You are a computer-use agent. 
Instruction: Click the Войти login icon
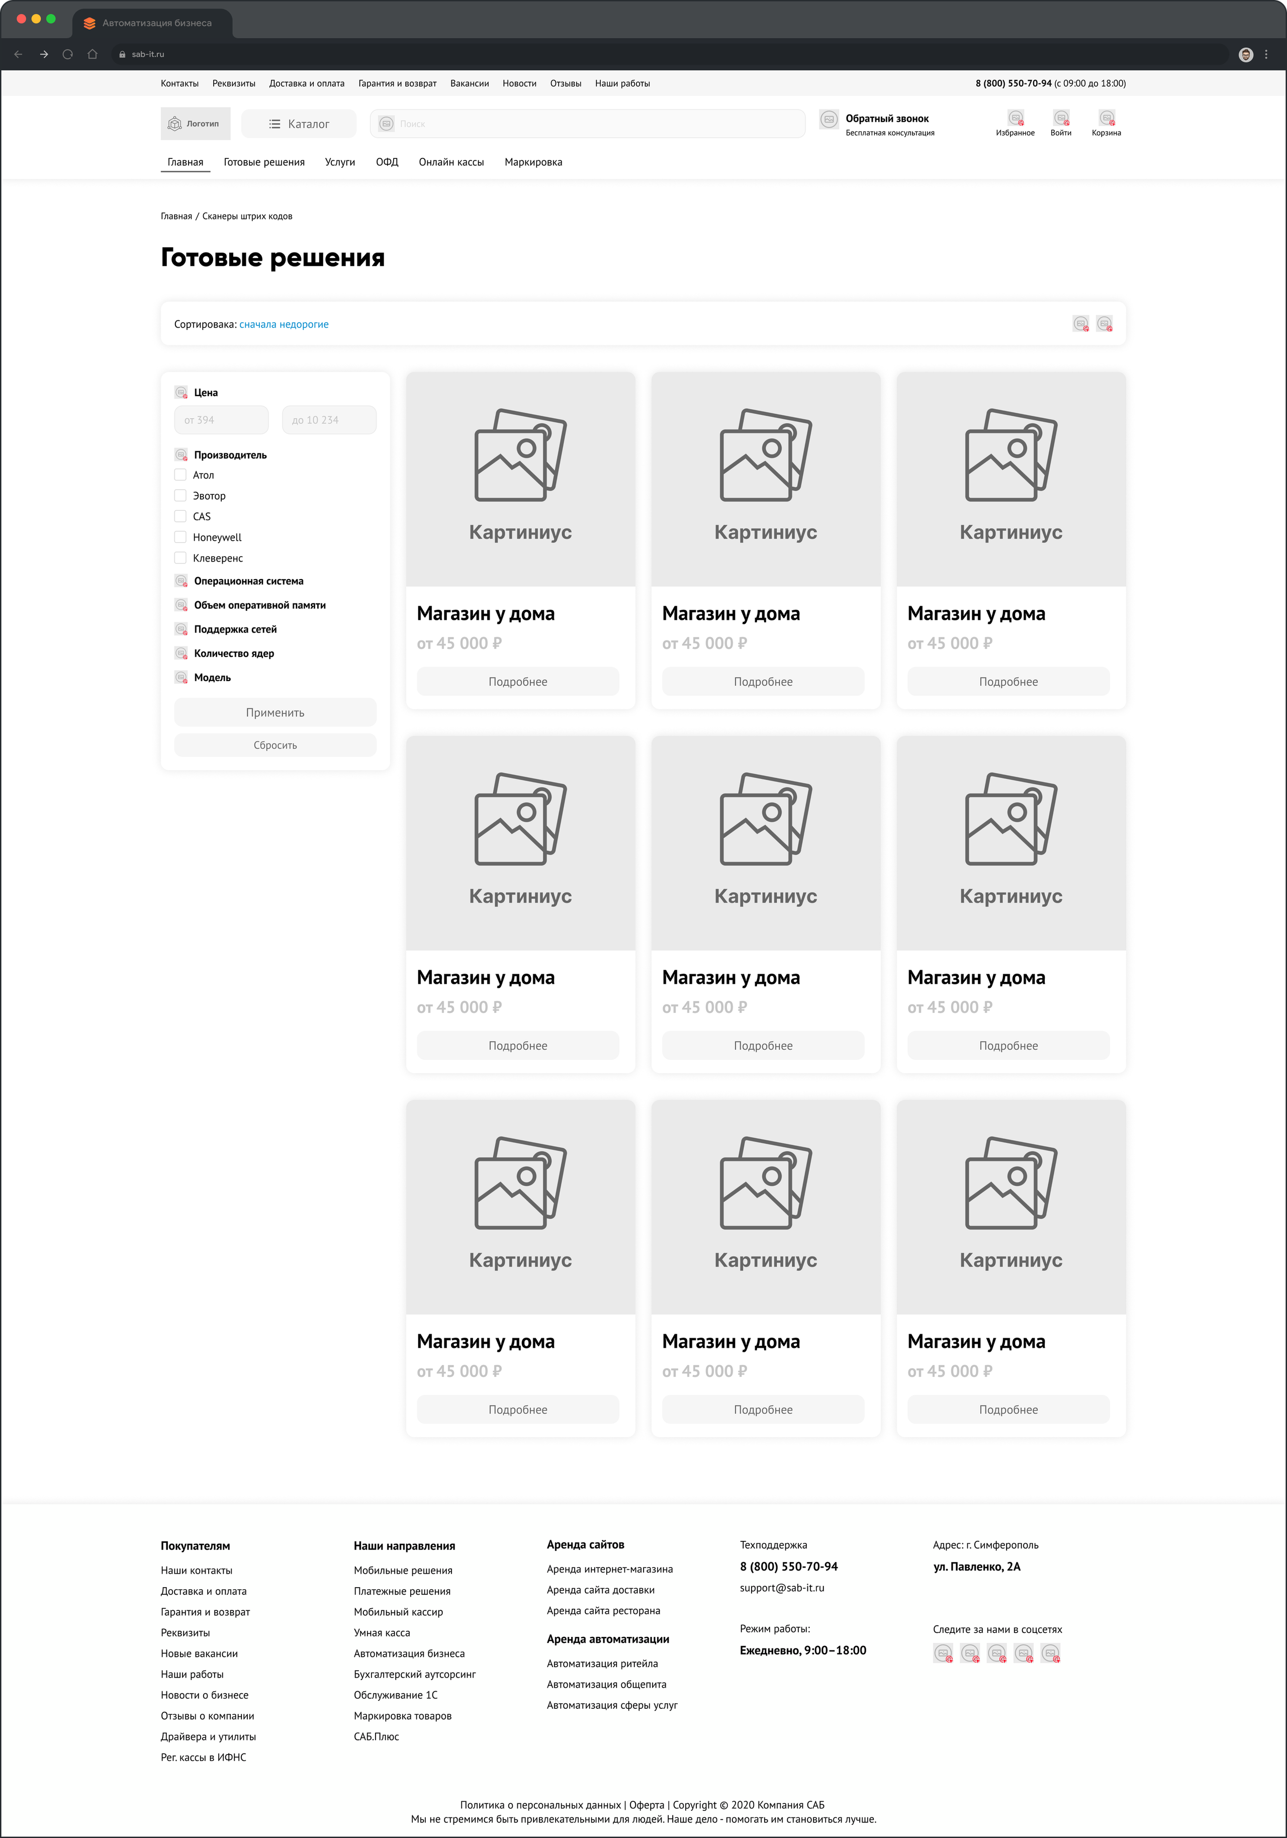tap(1060, 119)
